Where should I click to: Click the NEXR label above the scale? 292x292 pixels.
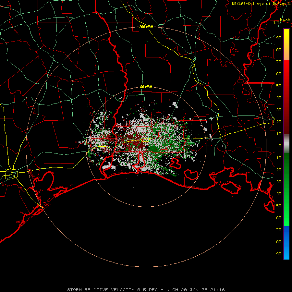[285, 19]
